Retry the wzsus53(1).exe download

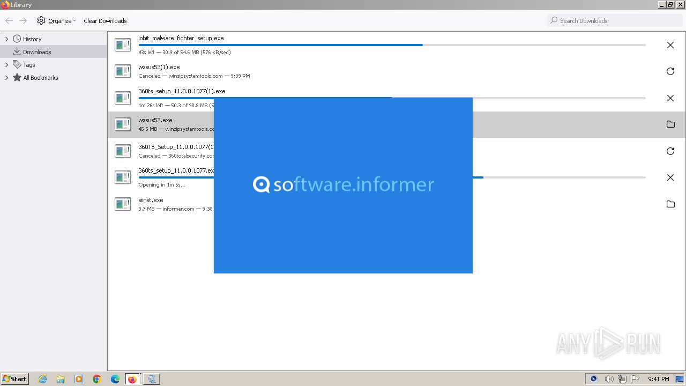(670, 71)
